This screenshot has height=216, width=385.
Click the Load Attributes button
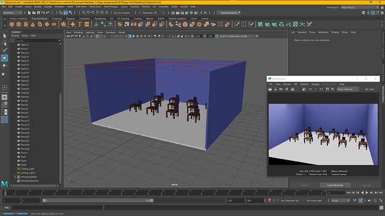pyautogui.click(x=335, y=185)
